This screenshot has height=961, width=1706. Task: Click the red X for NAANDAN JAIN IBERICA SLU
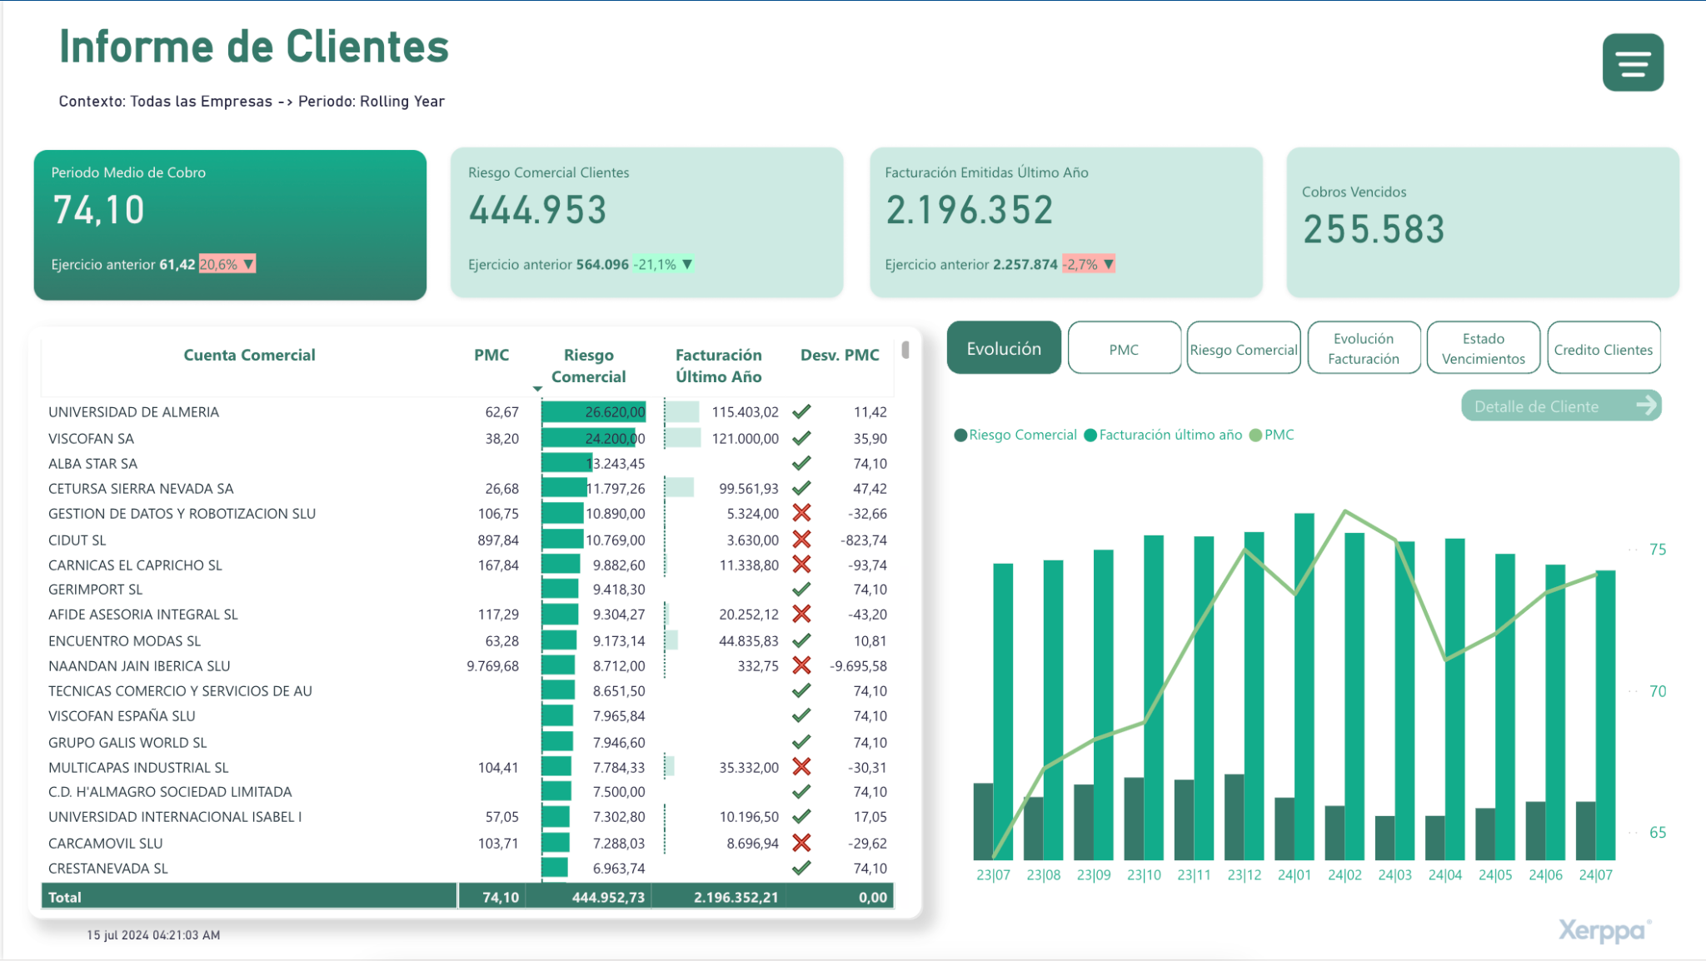(801, 665)
